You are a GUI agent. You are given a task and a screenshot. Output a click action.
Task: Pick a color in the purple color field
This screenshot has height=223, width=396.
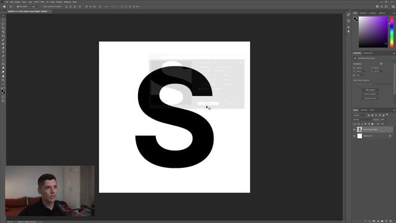click(373, 32)
